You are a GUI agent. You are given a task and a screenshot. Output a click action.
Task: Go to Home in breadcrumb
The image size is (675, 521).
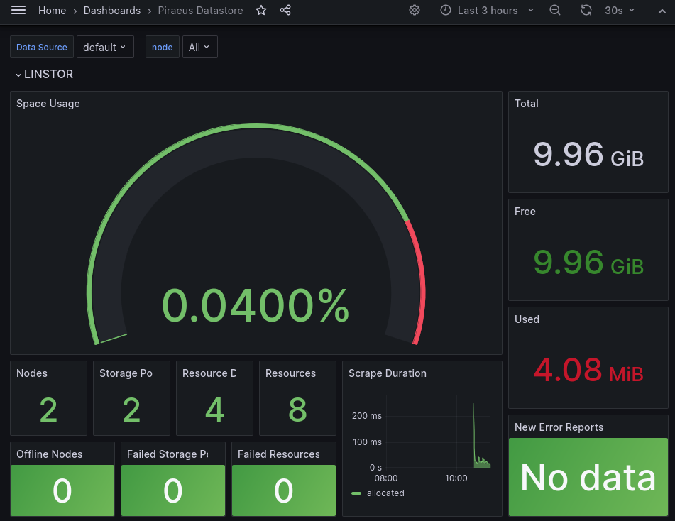[52, 11]
